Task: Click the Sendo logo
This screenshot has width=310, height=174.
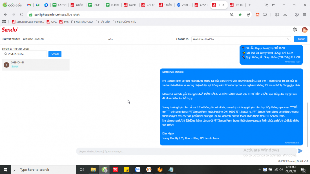Action: [x=10, y=30]
